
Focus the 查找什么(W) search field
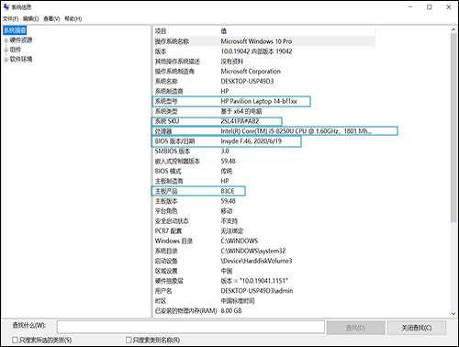coord(191,327)
